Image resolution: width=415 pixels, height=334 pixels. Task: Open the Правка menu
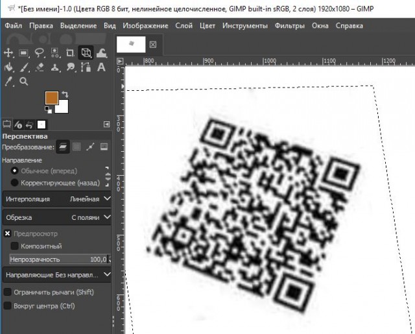41,26
